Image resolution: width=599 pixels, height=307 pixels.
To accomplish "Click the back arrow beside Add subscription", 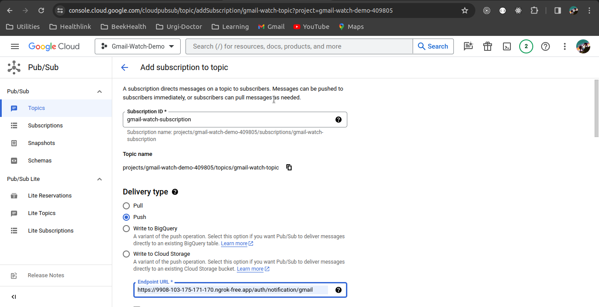I will pos(125,67).
